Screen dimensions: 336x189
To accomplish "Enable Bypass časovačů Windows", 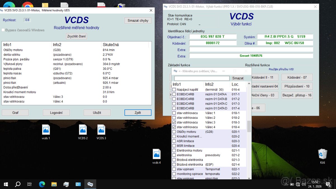I will (x=2, y=30).
